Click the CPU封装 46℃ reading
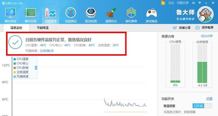Screen dimensions: 218x116 pyautogui.click(x=84, y=45)
